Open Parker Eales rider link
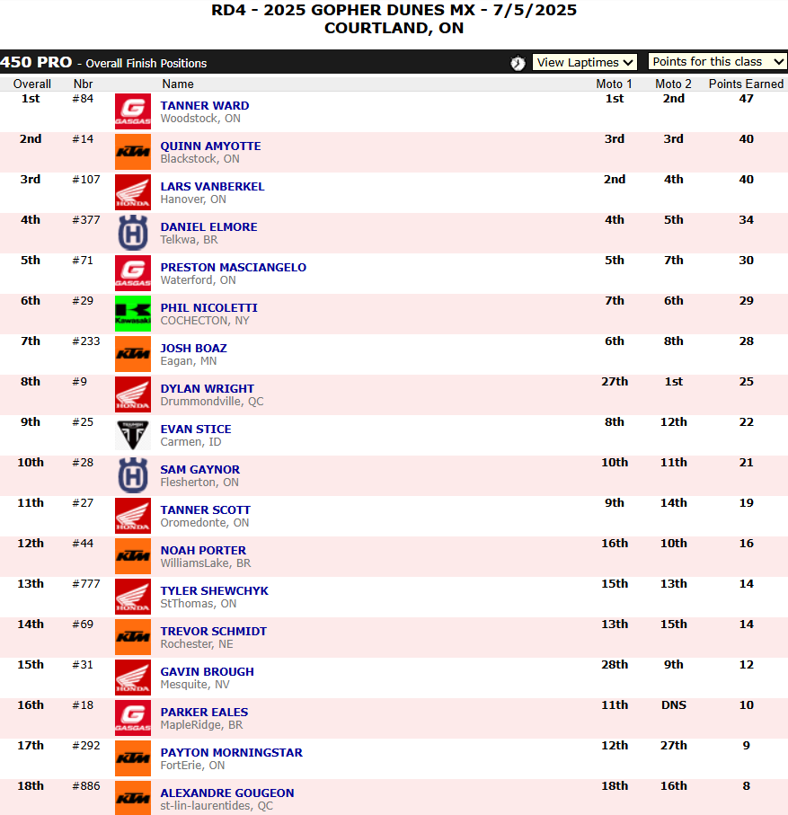The height and width of the screenshot is (815, 788). coord(204,712)
